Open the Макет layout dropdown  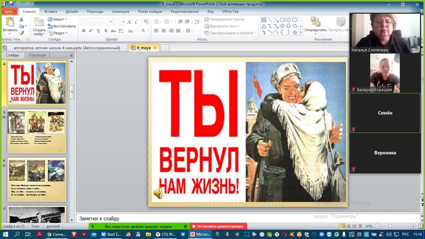click(57, 19)
